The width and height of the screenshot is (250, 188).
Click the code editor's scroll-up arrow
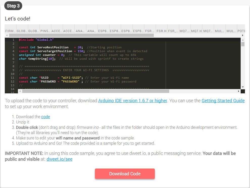pos(243,40)
